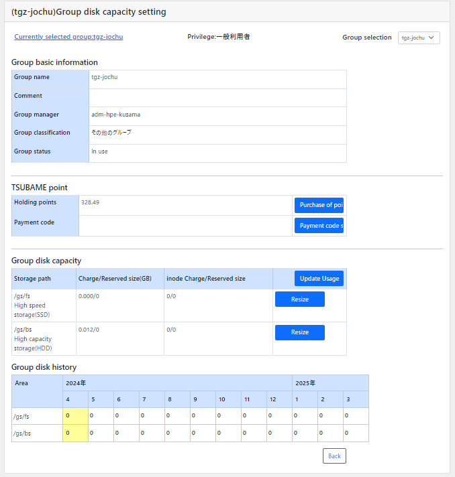Viewport: 455px width, 477px height.
Task: Click the December /gs/fs history cell
Action: (x=279, y=416)
